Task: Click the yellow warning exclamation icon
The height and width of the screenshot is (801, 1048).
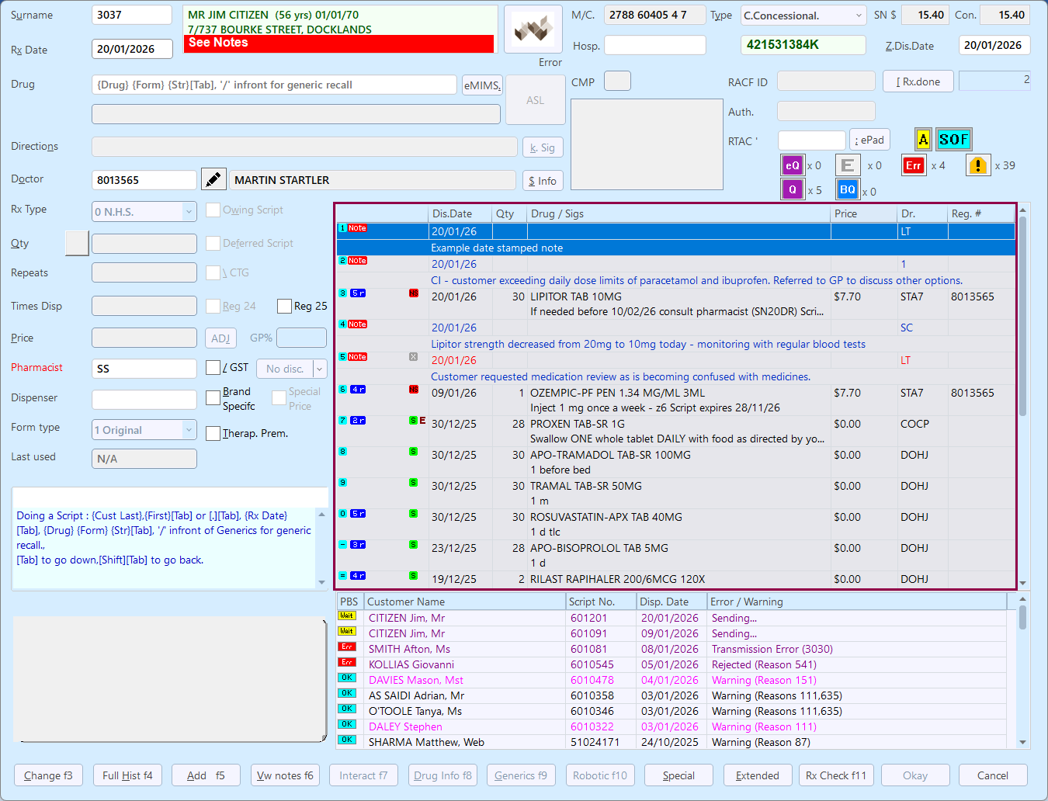Action: point(978,165)
